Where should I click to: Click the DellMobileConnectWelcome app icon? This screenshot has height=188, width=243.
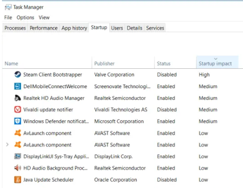[x=17, y=86]
